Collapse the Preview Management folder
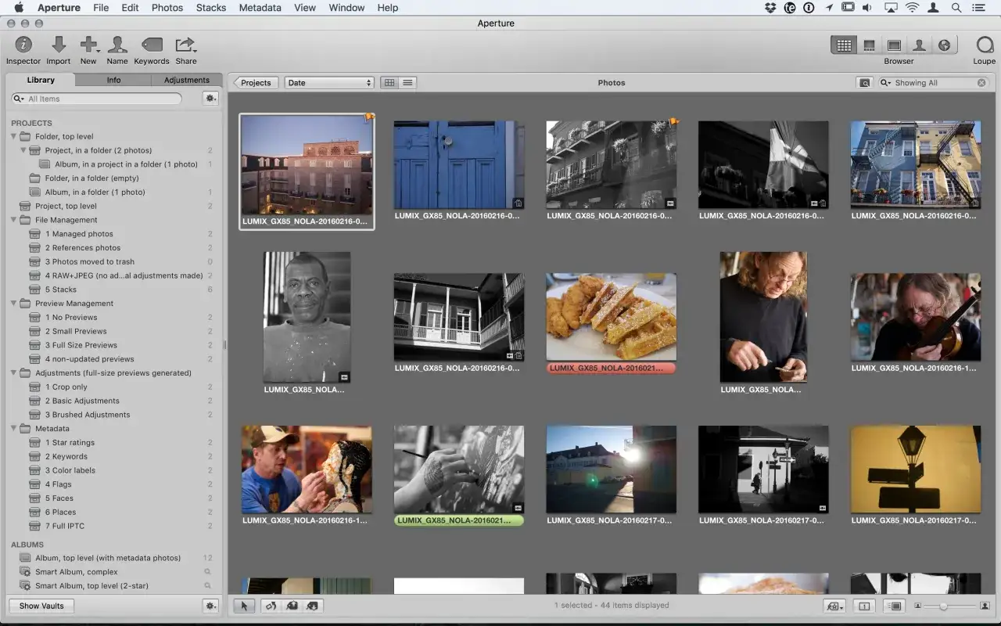1001x626 pixels. (14, 304)
